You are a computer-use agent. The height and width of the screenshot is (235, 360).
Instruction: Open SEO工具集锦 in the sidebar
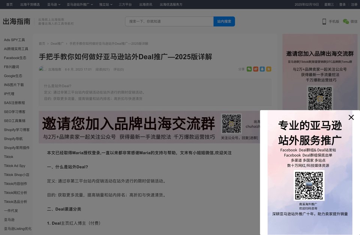point(15,121)
